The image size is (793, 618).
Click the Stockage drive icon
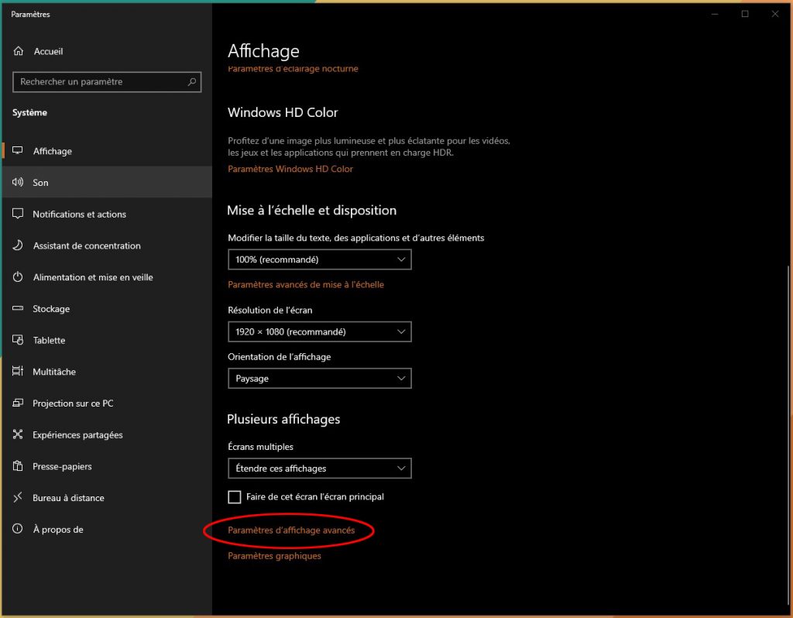point(19,309)
